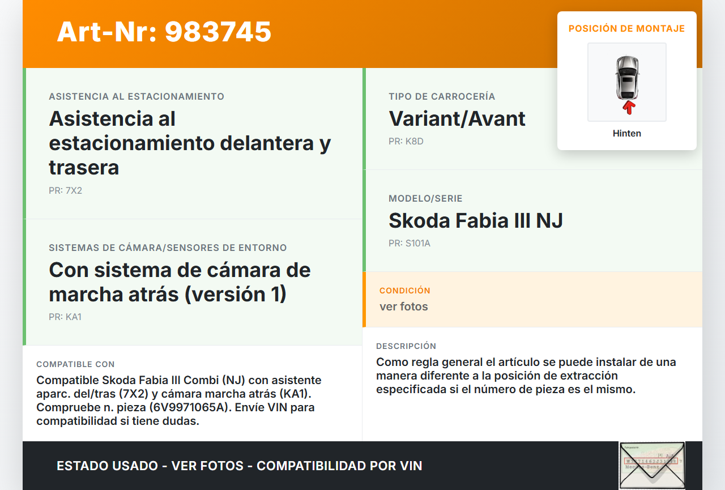
Task: Click 'SISTEMAS DE CÁMARA/SENSORES DE ENTORNO' label
Action: (x=168, y=248)
